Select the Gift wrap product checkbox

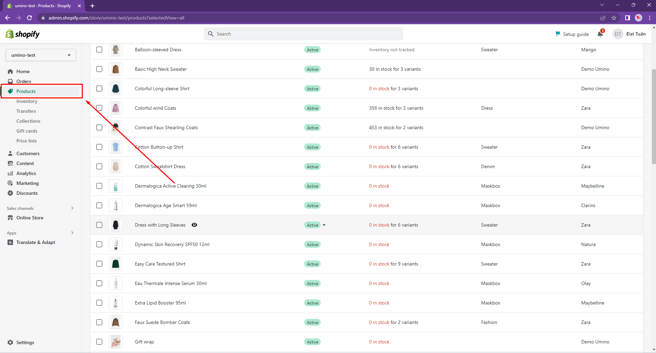99,342
